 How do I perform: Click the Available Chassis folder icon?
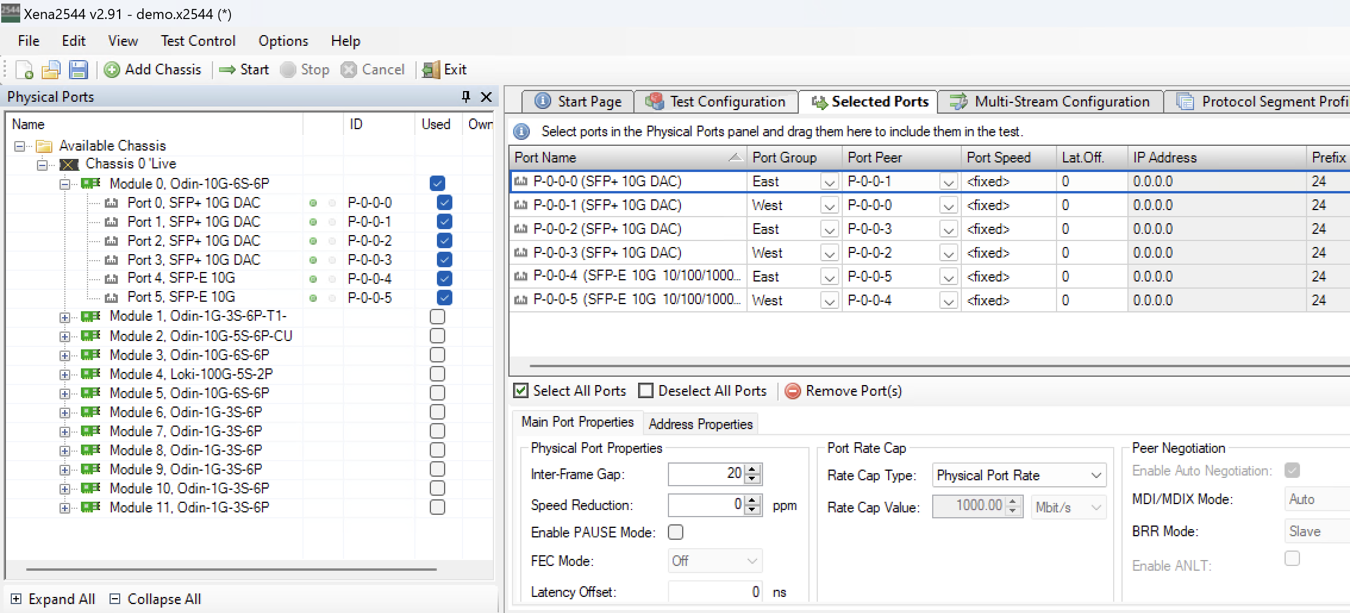[44, 146]
